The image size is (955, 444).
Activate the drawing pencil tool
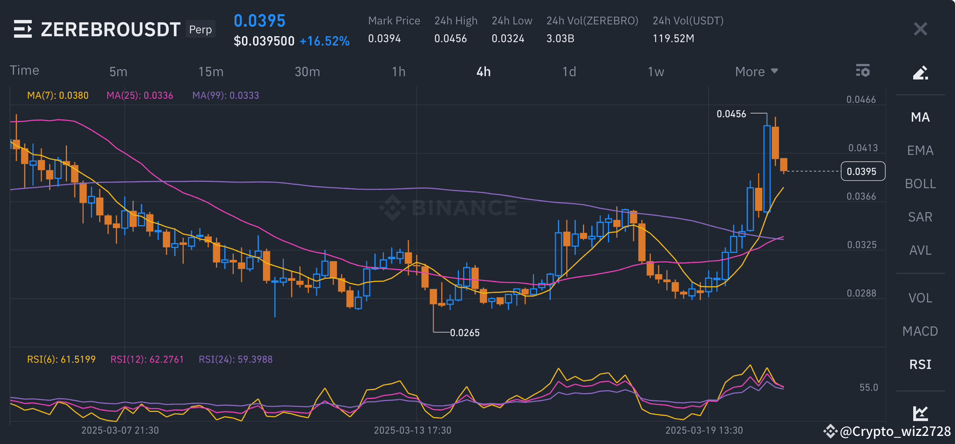[920, 72]
